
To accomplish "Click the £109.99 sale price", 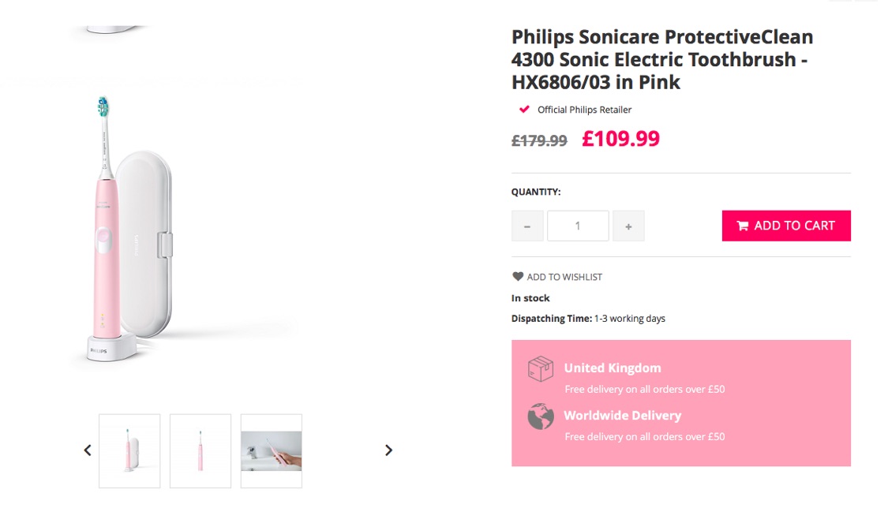I will tap(620, 139).
